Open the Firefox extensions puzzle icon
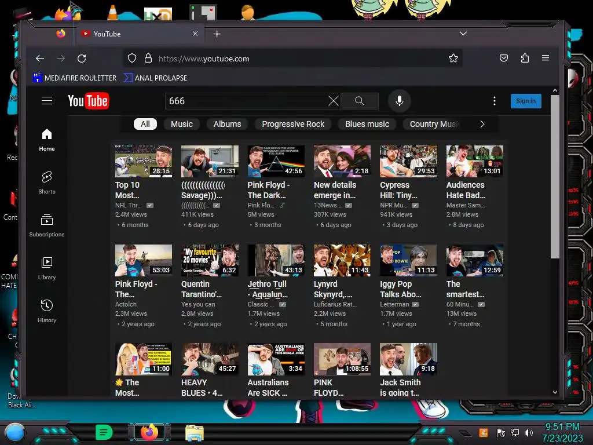This screenshot has height=445, width=593. click(525, 59)
